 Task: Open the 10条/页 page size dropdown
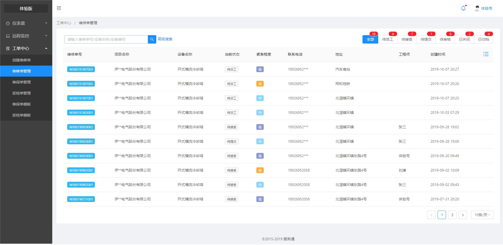(483, 215)
